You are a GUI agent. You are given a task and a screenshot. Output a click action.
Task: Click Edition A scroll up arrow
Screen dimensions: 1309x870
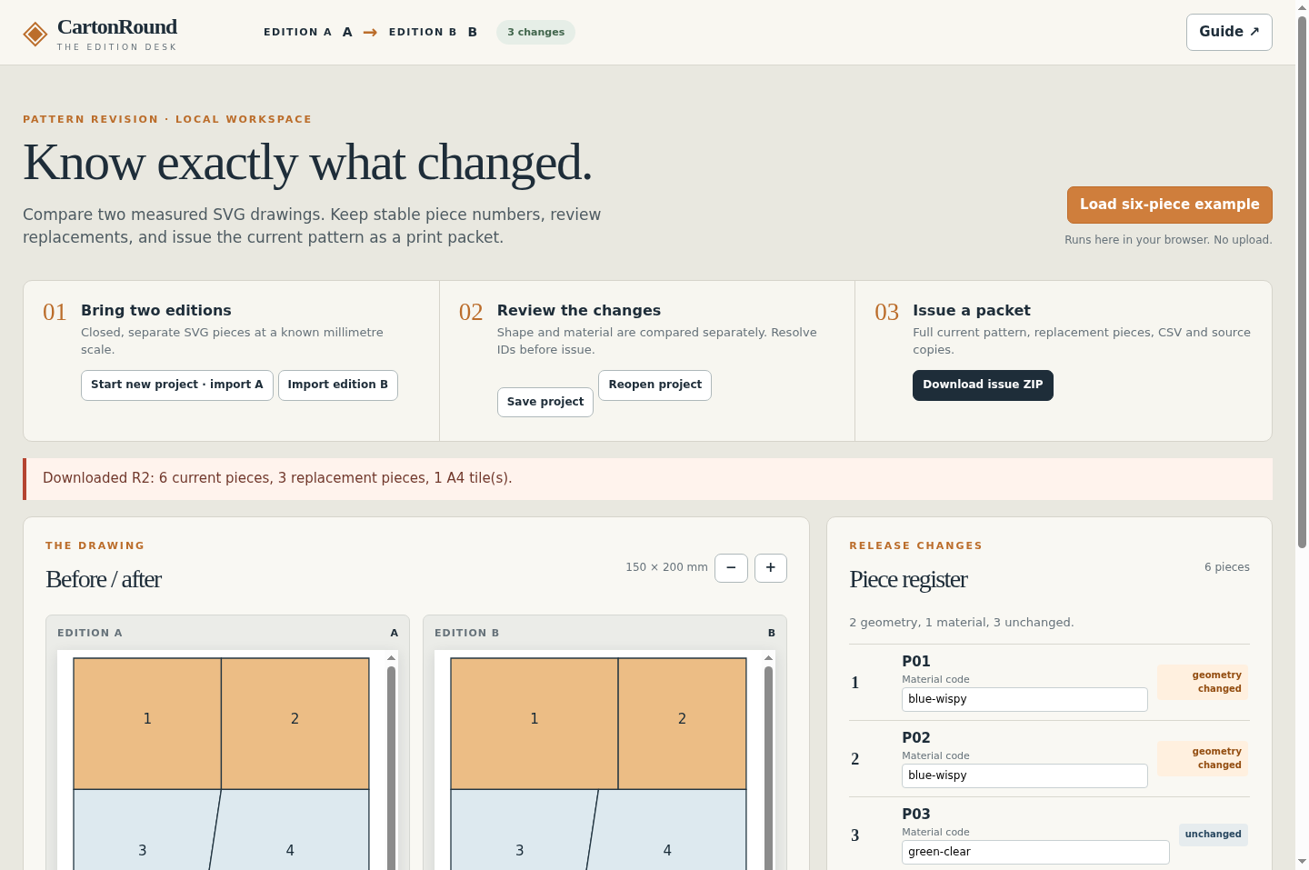[392, 657]
